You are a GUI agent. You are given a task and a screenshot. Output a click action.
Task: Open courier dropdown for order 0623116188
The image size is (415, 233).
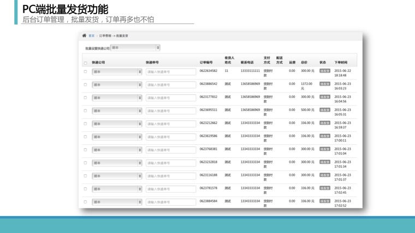(x=117, y=176)
